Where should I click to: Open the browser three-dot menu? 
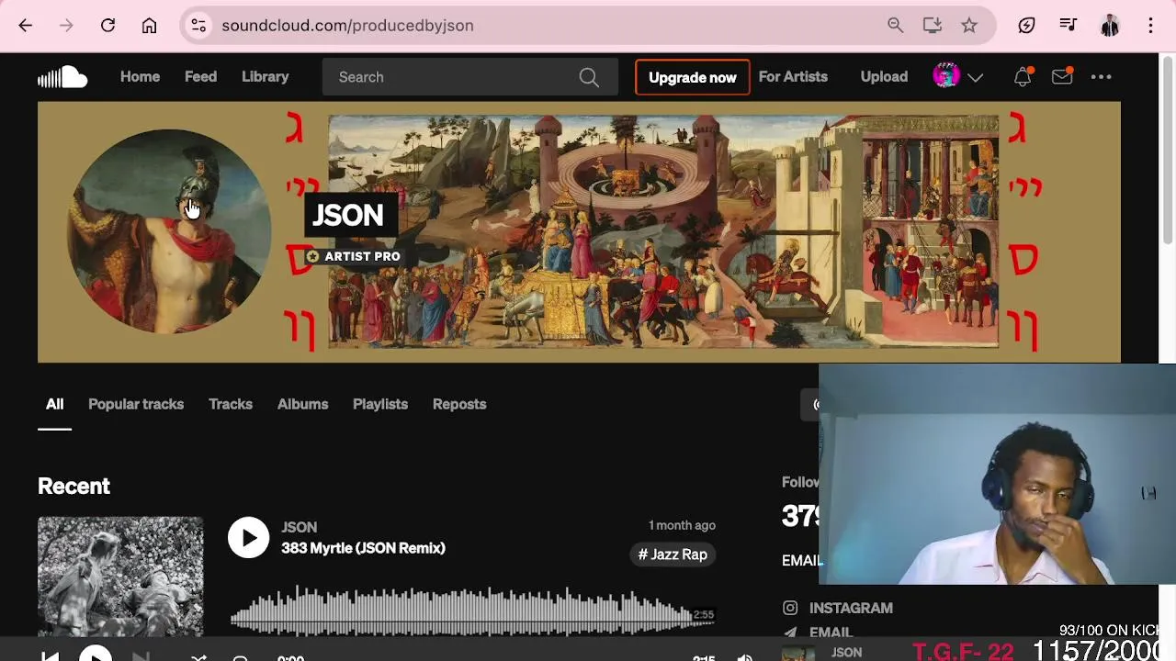coord(1150,26)
